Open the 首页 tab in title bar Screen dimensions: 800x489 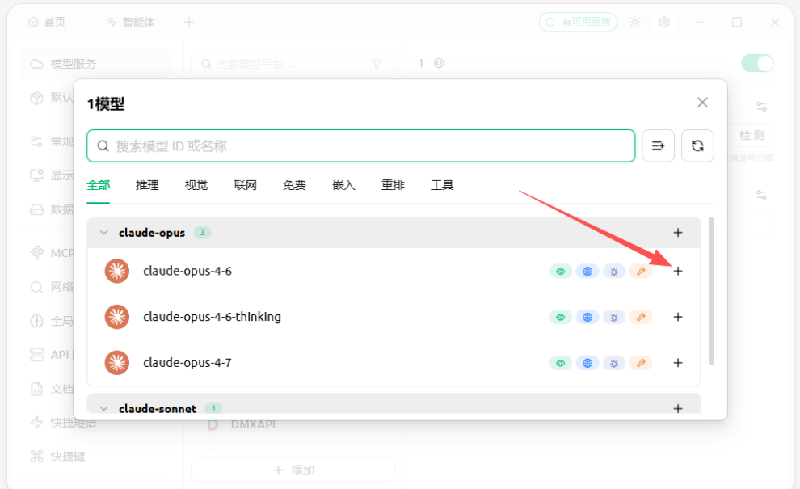coord(47,23)
